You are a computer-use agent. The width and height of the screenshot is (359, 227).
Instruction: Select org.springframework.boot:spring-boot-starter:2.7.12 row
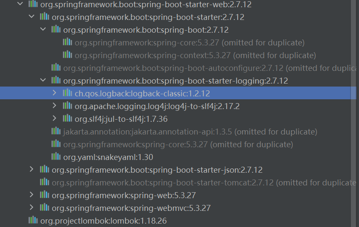pos(178,17)
